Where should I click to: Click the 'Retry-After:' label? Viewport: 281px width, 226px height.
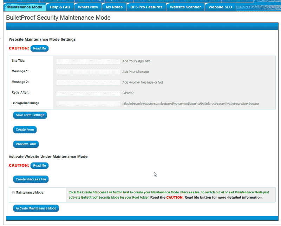[20, 92]
